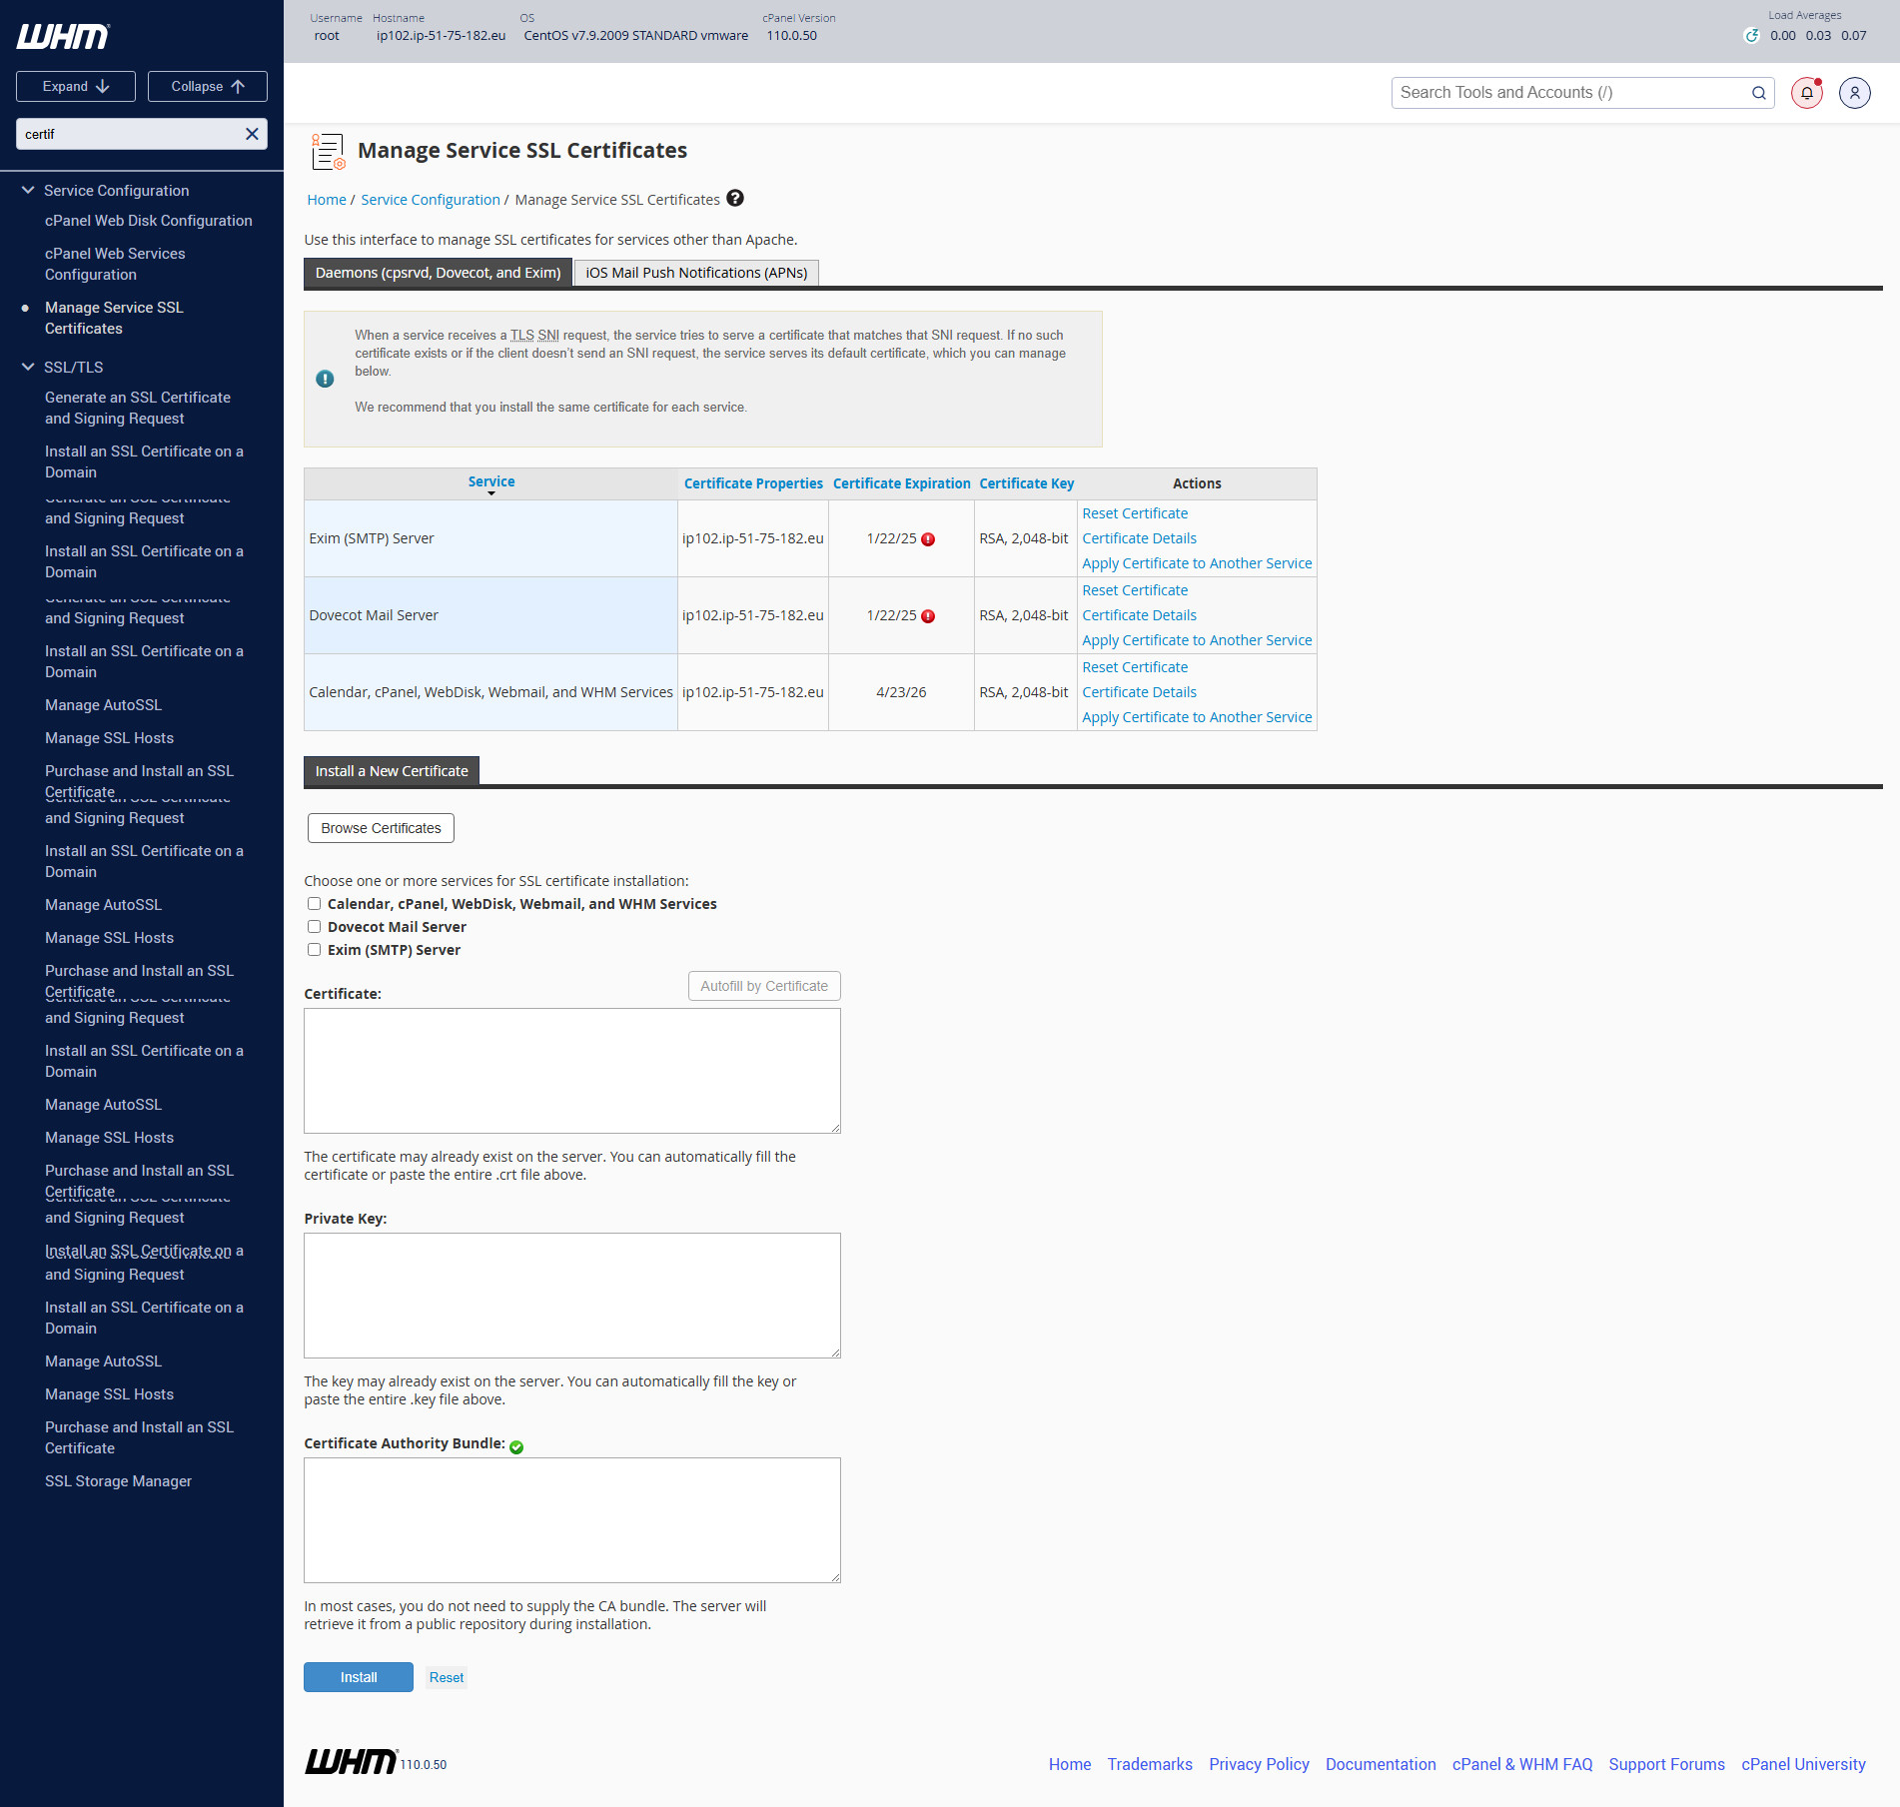Viewport: 1900px width, 1807px height.
Task: Enable the Dovecot Mail Server checkbox
Action: [314, 927]
